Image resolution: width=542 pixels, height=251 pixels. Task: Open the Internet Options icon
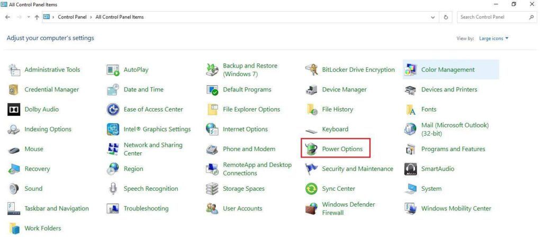tap(212, 129)
